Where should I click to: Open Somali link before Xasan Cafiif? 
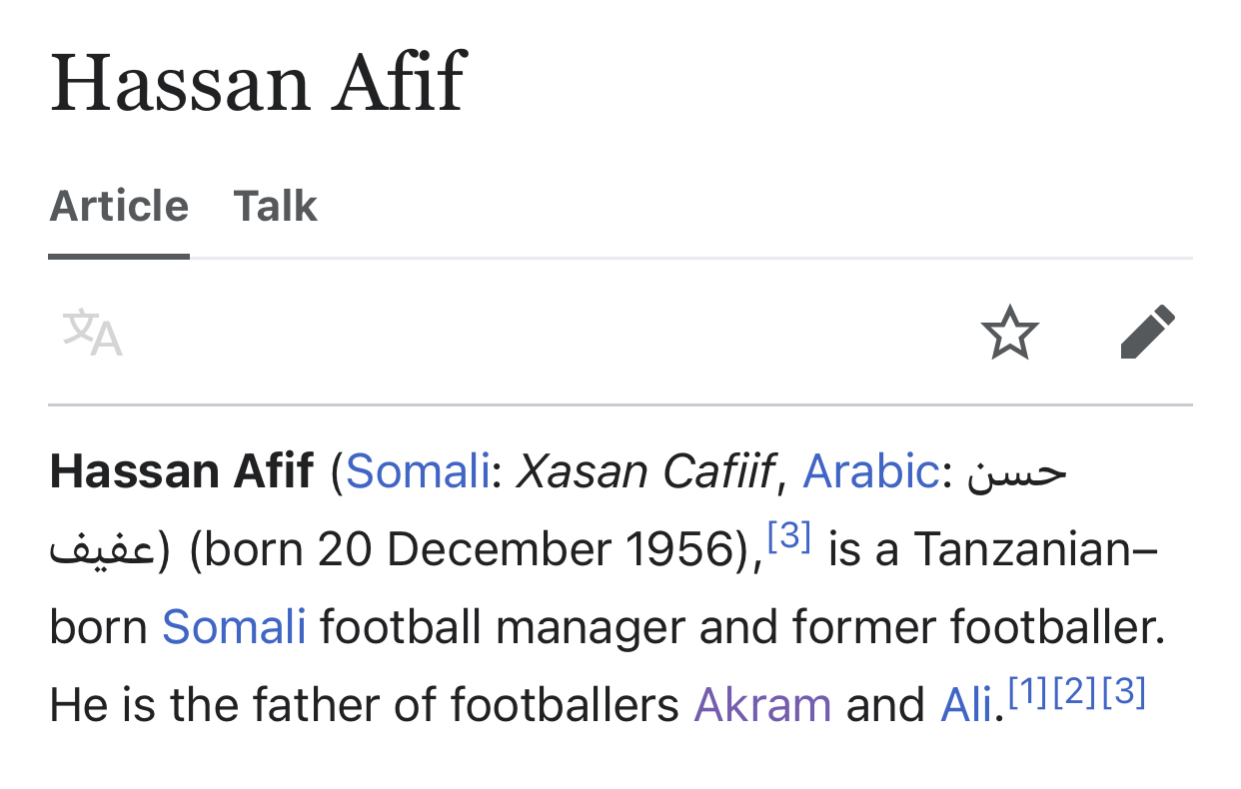coord(418,471)
